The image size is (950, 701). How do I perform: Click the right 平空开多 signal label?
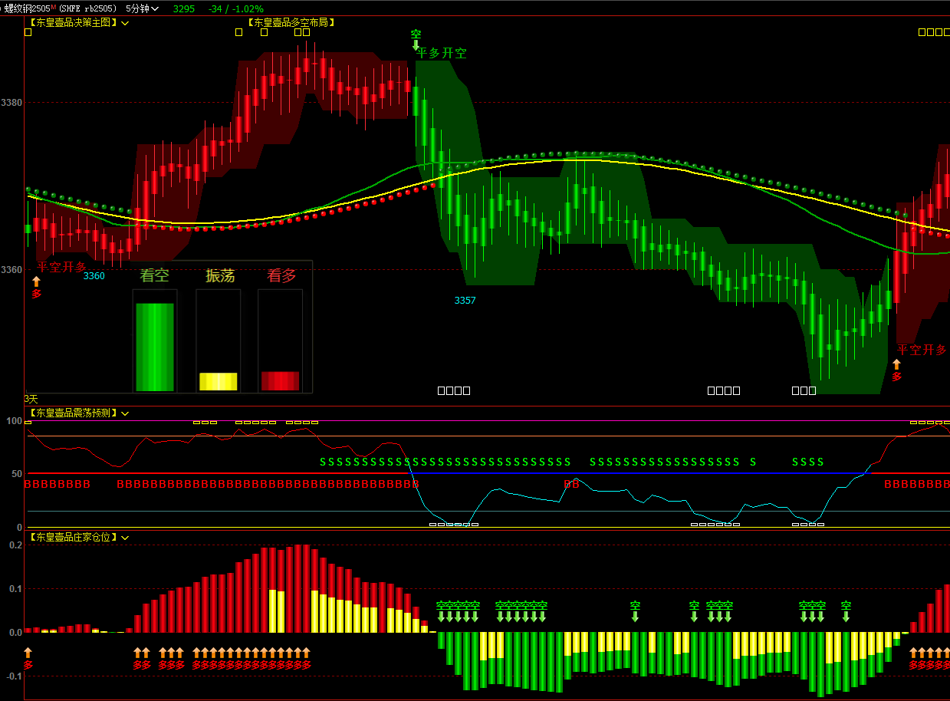(x=922, y=350)
